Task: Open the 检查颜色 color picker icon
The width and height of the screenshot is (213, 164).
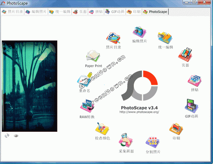Action: pyautogui.click(x=102, y=129)
